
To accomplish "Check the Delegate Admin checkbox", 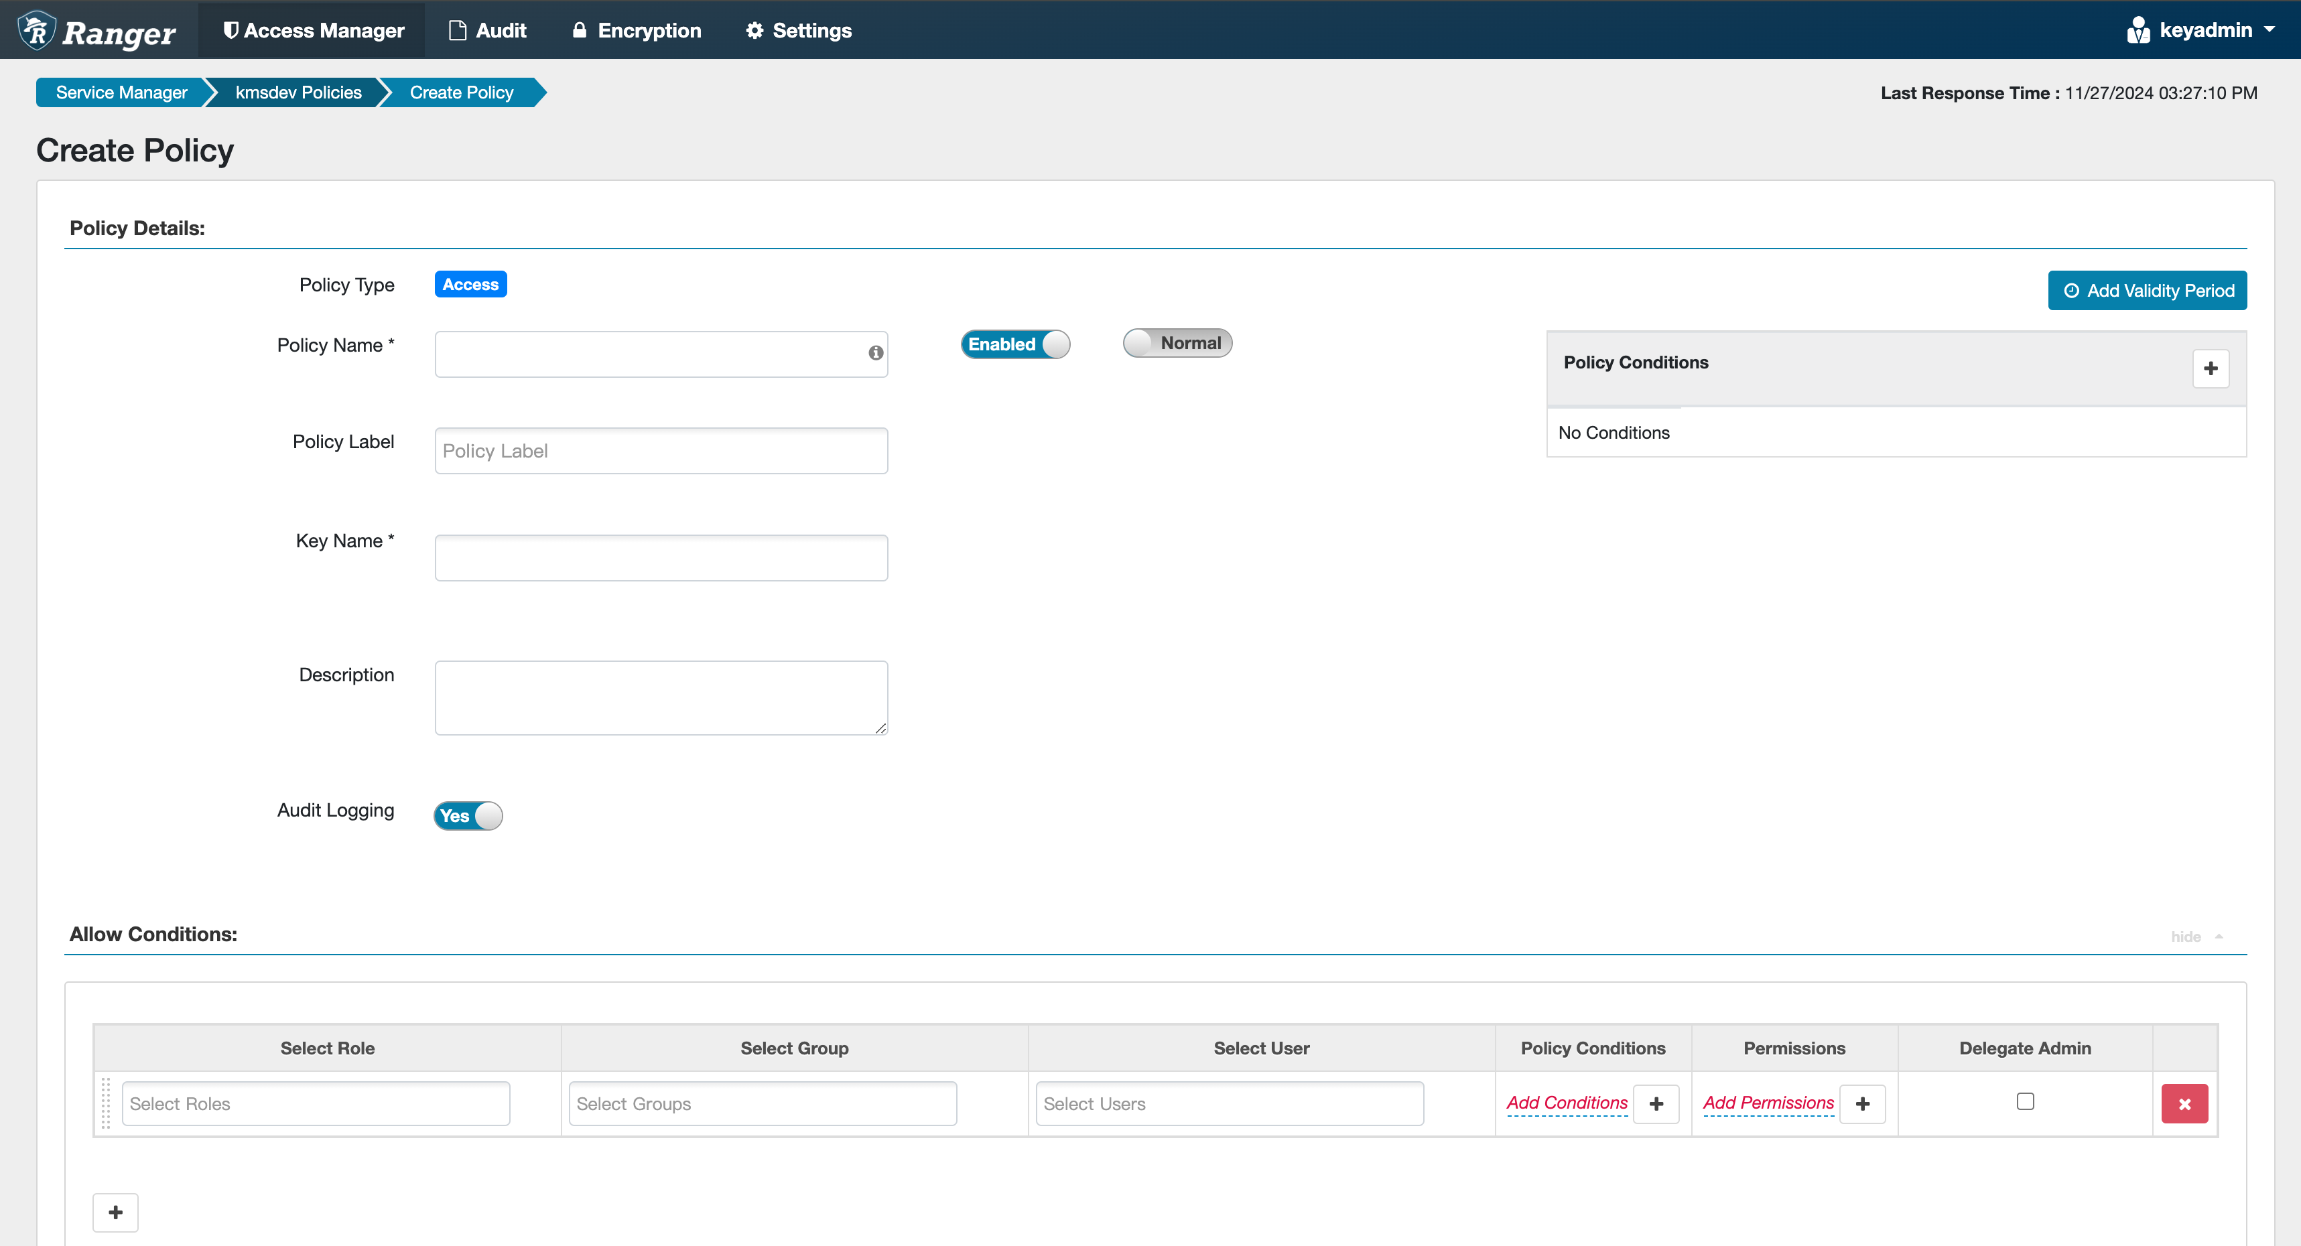I will click(2024, 1101).
